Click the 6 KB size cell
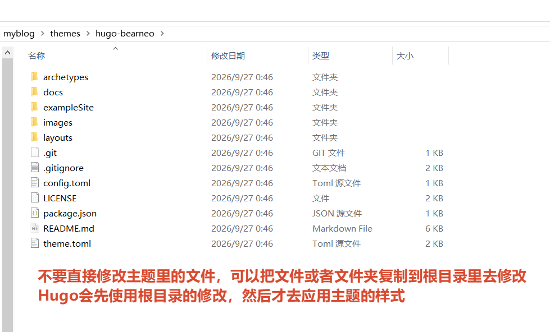Image resolution: width=550 pixels, height=332 pixels. [x=434, y=229]
